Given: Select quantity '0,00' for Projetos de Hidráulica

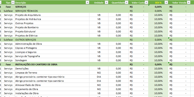Looking at the screenshot, I should click(x=118, y=19).
